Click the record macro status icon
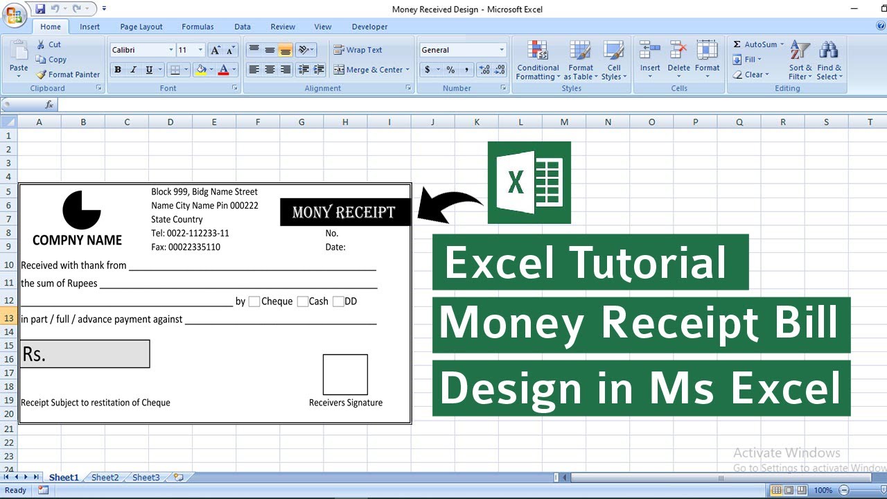The image size is (887, 499). click(x=43, y=490)
